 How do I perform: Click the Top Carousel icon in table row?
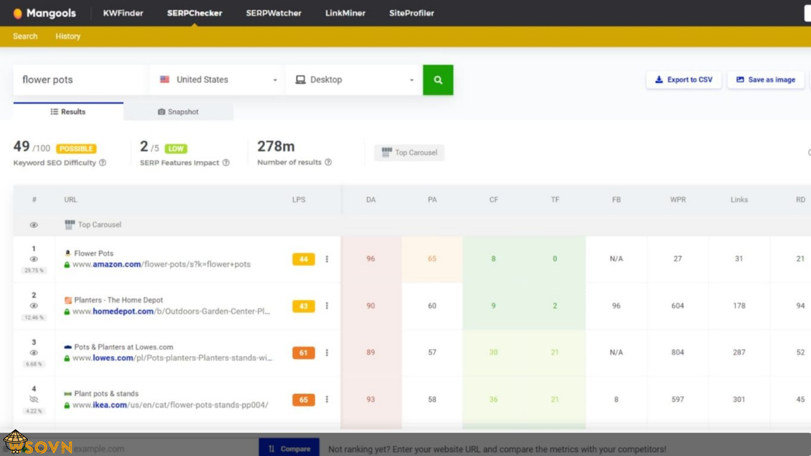click(70, 225)
